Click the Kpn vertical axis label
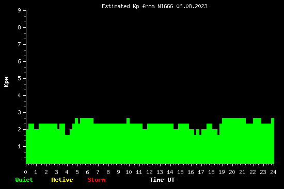284x189 pixels. tap(6, 82)
